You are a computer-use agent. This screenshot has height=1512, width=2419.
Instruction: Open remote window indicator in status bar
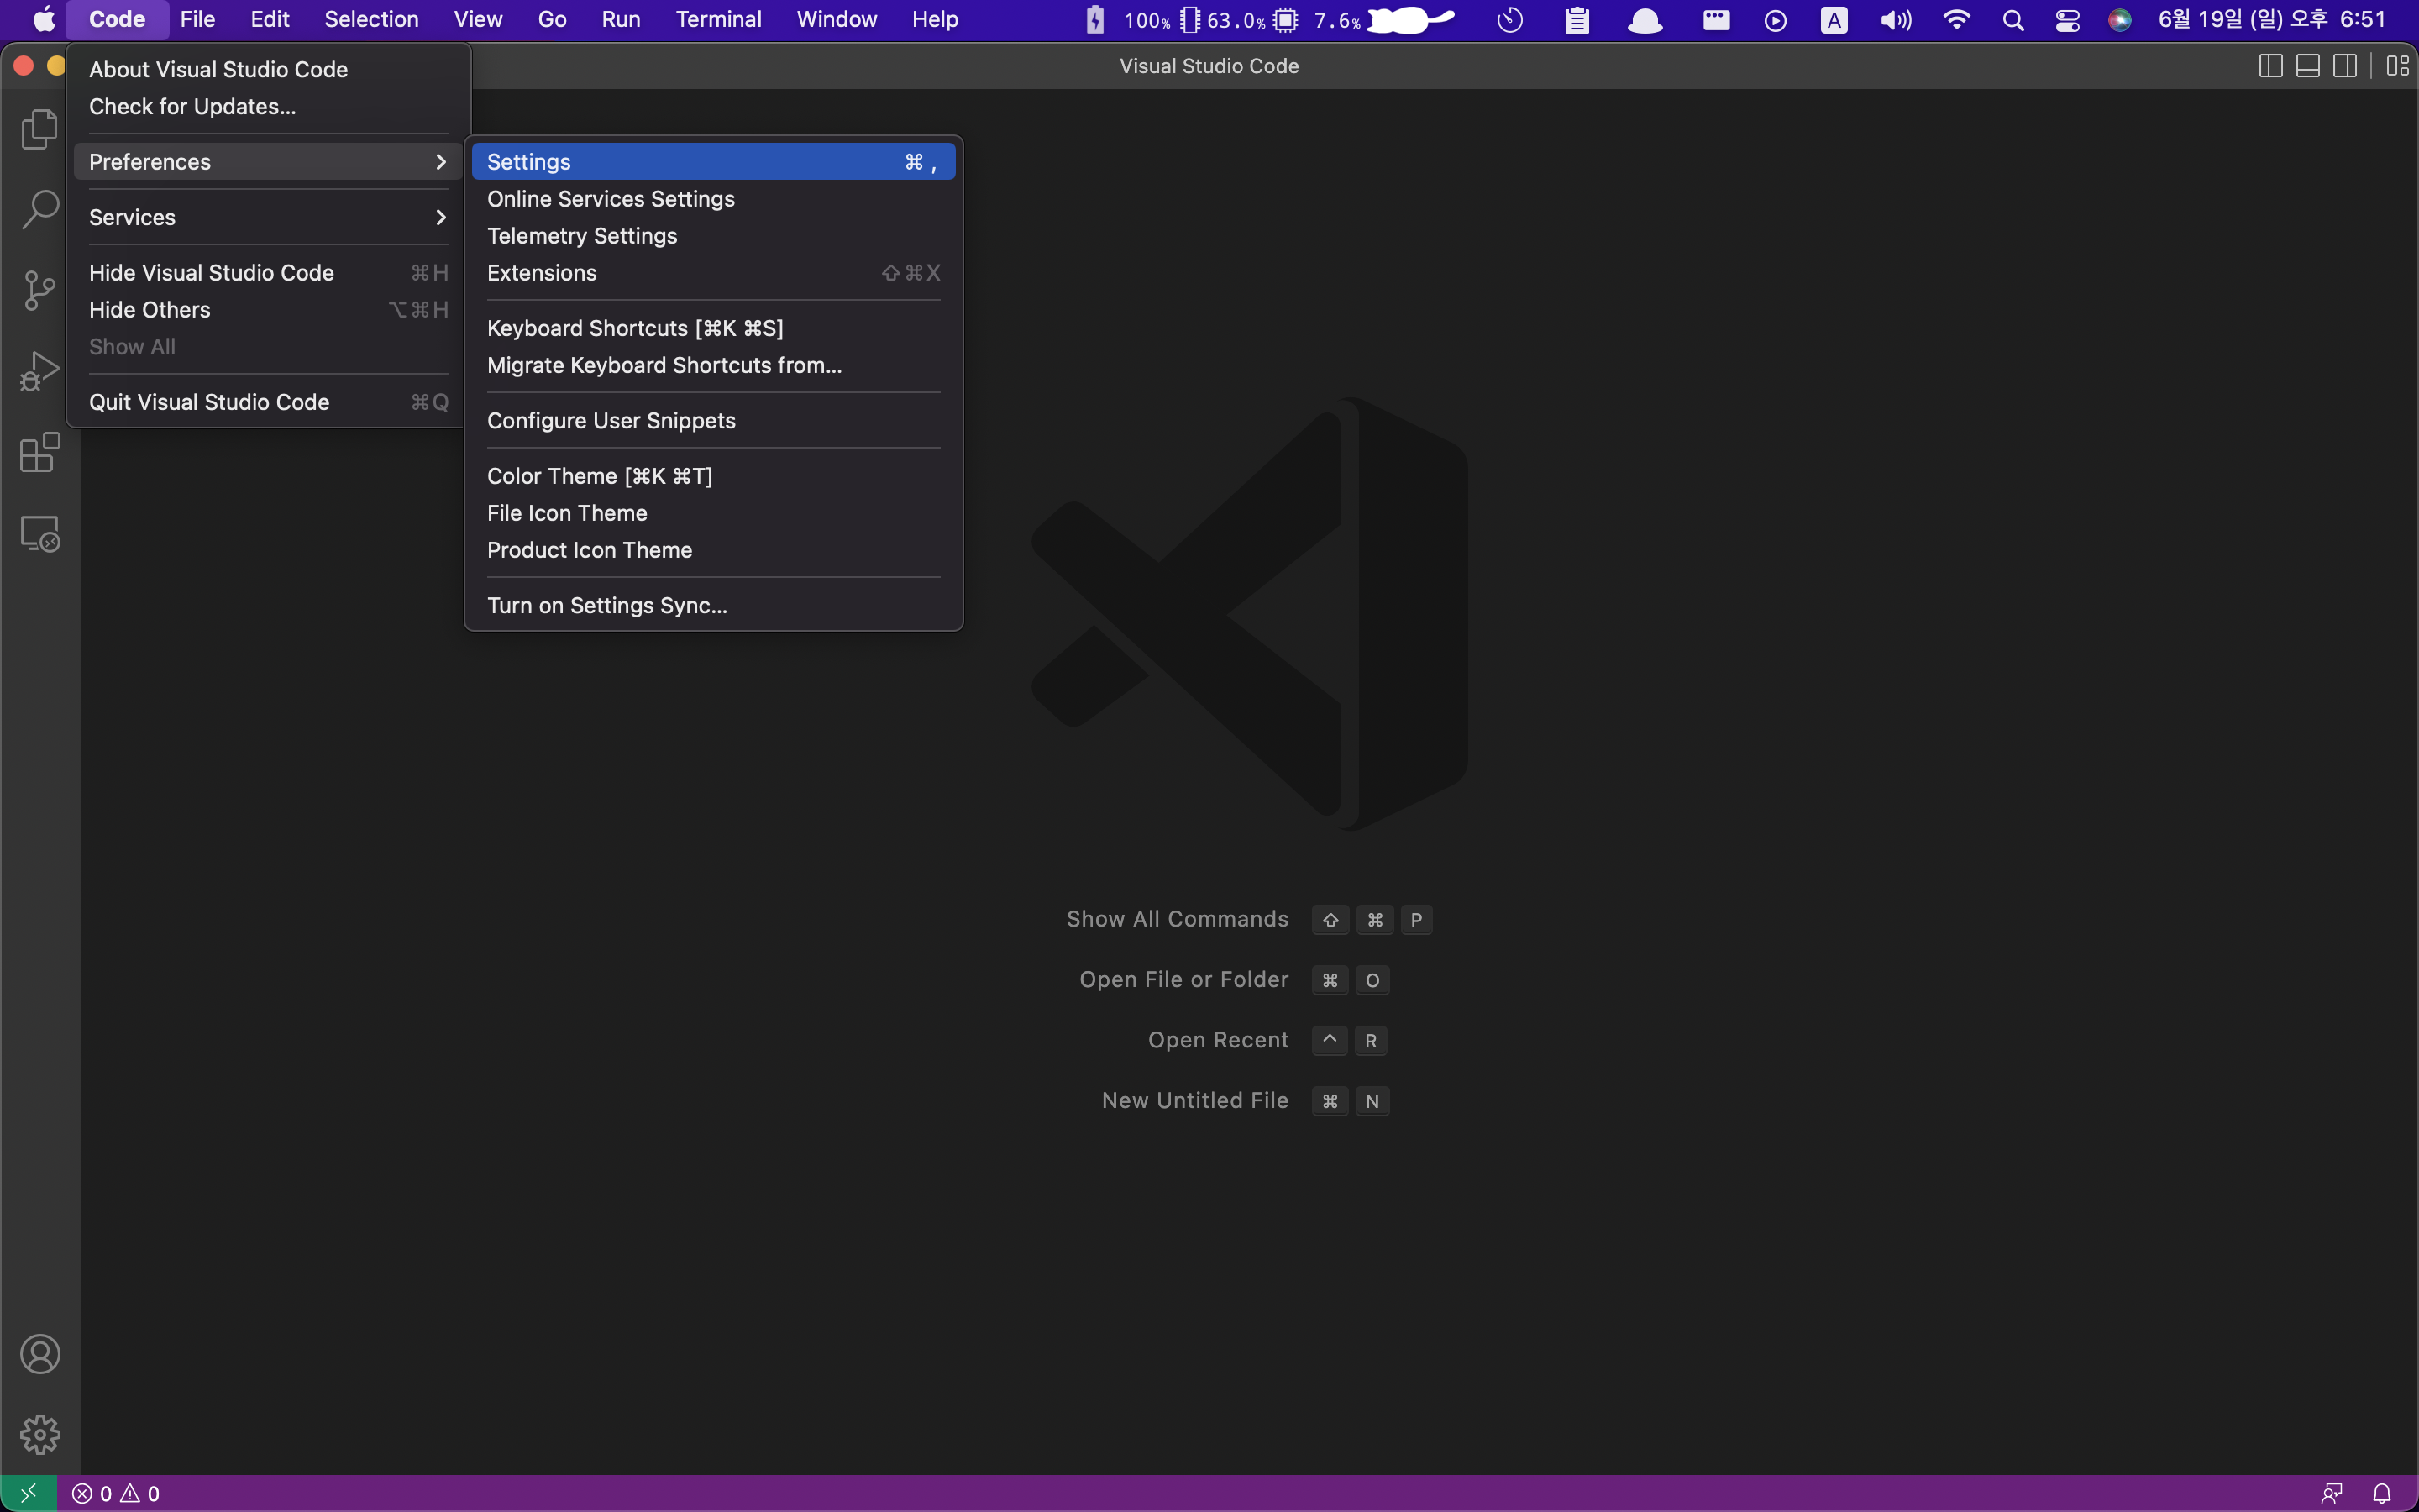pos(28,1493)
